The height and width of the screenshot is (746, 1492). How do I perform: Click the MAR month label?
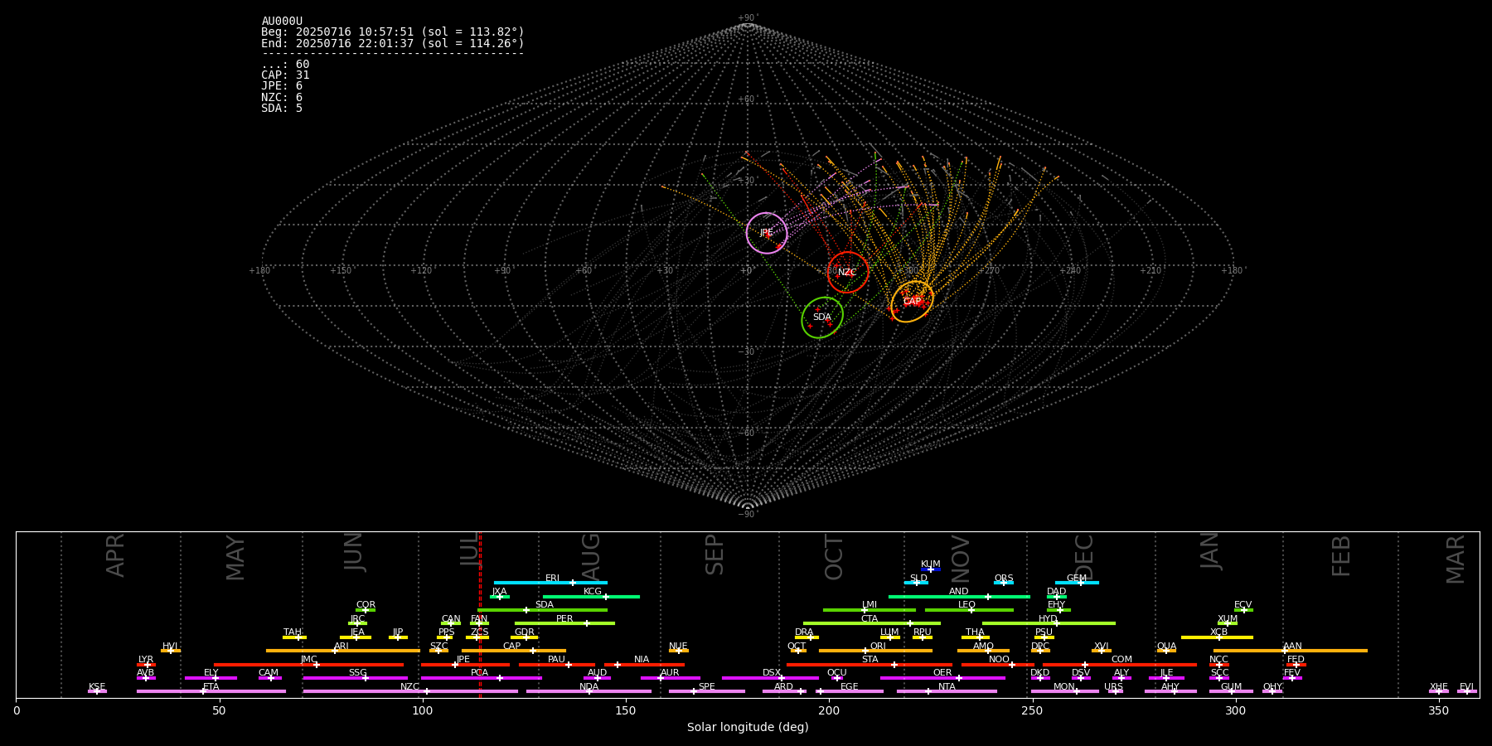pyautogui.click(x=1456, y=559)
